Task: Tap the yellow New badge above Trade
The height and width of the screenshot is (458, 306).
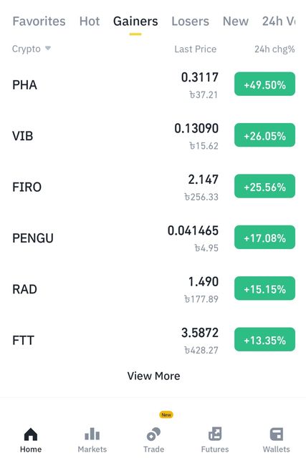Action: 166,415
